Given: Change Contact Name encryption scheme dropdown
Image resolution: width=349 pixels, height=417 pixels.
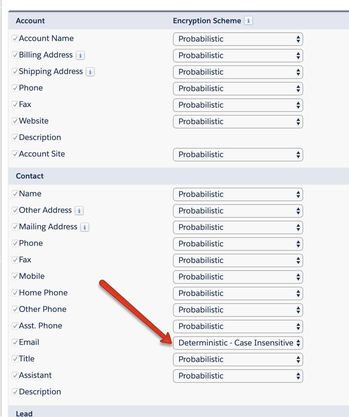Looking at the screenshot, I should click(x=238, y=194).
